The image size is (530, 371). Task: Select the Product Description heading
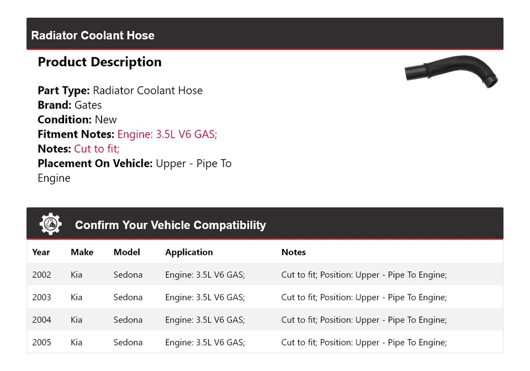pyautogui.click(x=99, y=62)
